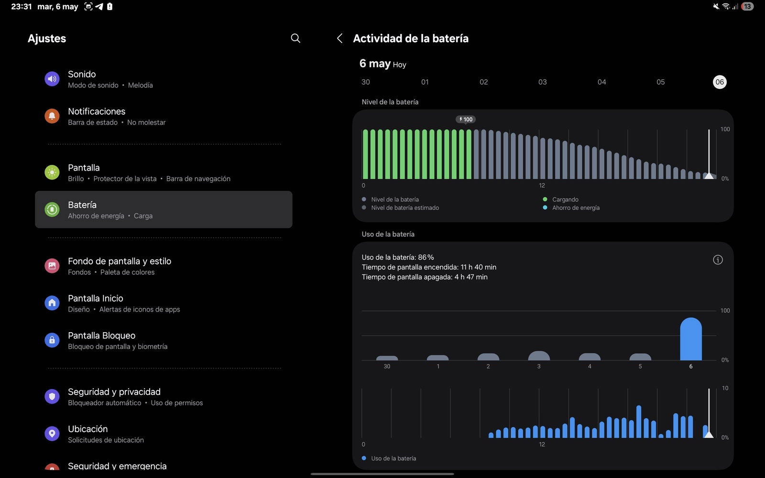The image size is (765, 478).
Task: Tap the 100 charge bubble on chart
Action: (466, 119)
